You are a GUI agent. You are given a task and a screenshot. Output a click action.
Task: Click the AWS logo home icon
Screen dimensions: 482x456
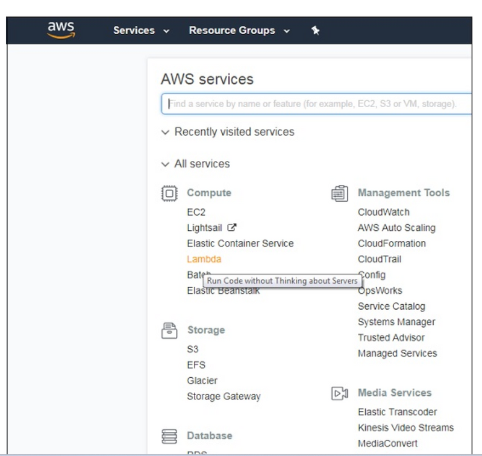click(x=61, y=30)
